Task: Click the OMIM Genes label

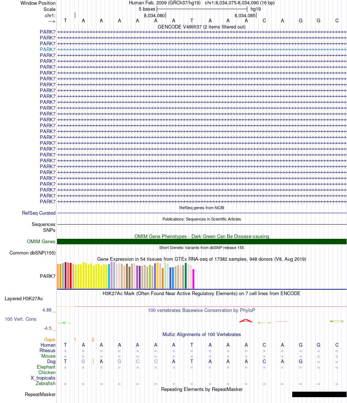Action: [x=41, y=241]
